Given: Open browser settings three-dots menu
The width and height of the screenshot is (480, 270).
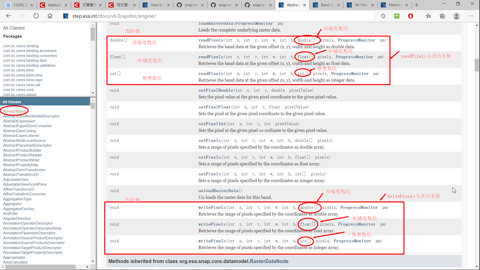Looking at the screenshot, I should coord(471,16).
